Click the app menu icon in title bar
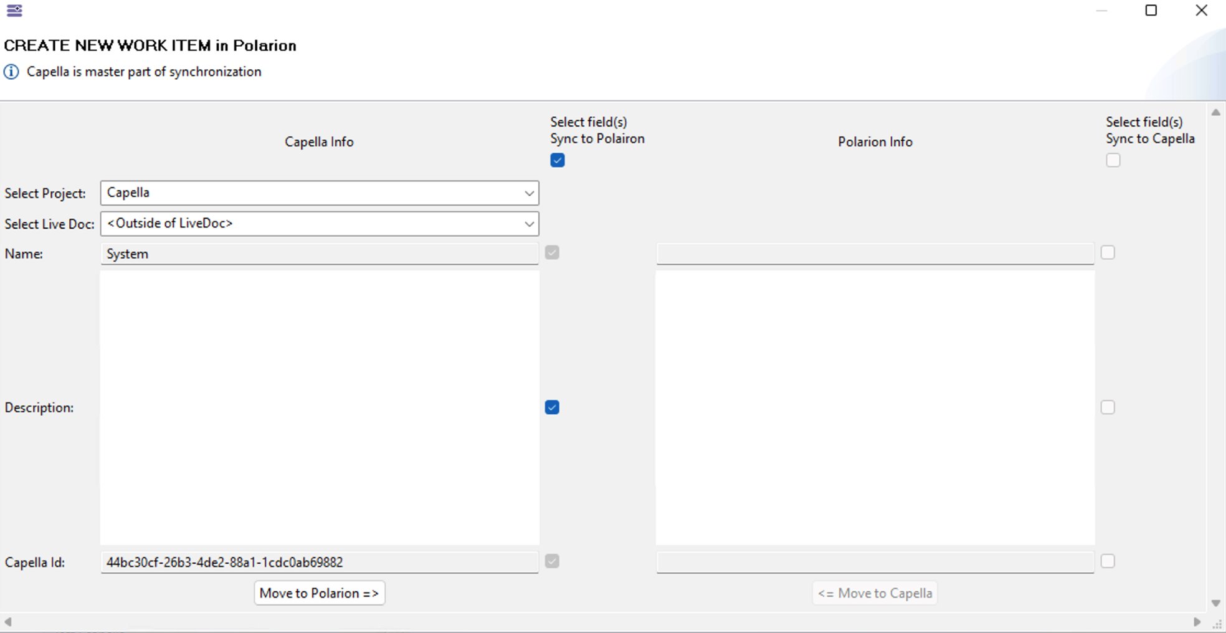Image resolution: width=1226 pixels, height=633 pixels. [x=14, y=11]
